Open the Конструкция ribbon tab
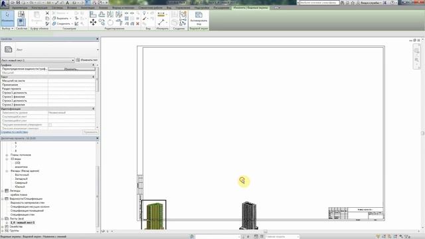Image resolution: width=425 pixels, height=239 pixels. (39, 8)
